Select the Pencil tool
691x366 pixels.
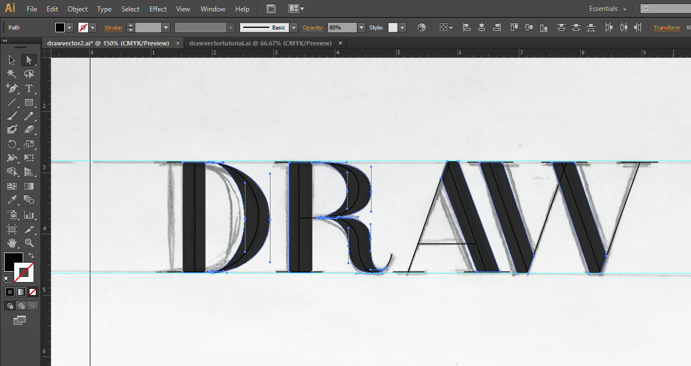28,116
